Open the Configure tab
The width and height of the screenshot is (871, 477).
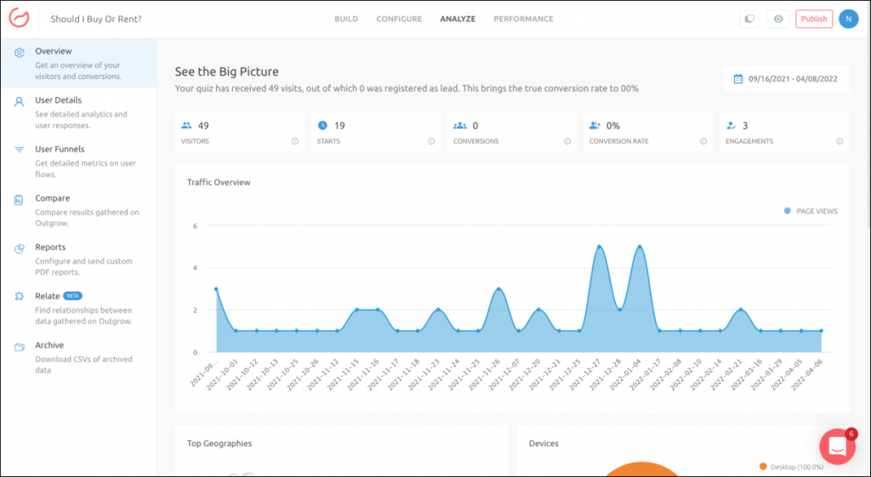(399, 19)
